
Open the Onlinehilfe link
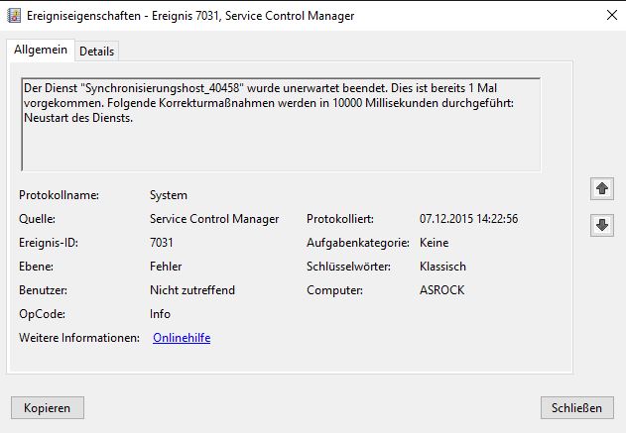(182, 338)
